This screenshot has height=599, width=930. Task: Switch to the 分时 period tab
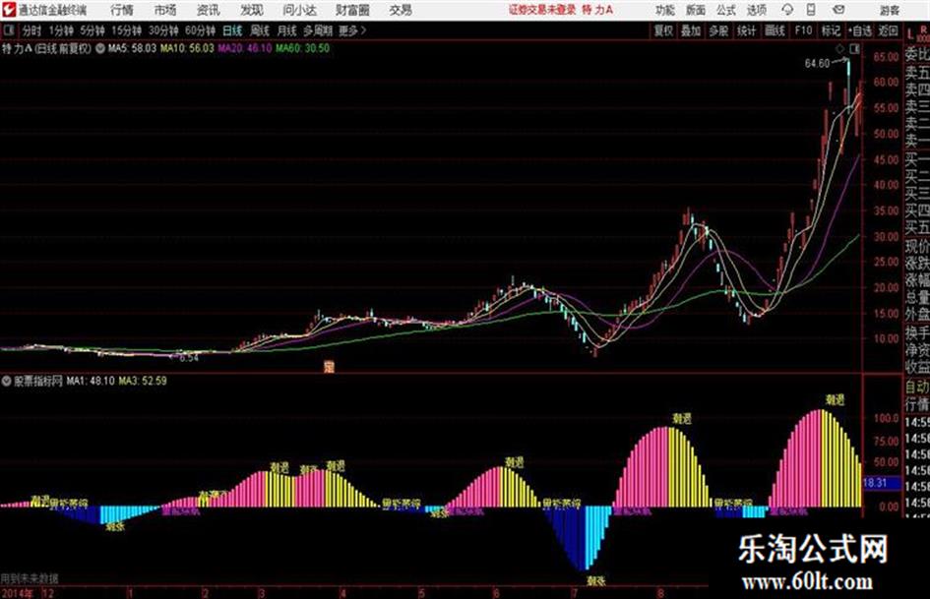(x=32, y=30)
